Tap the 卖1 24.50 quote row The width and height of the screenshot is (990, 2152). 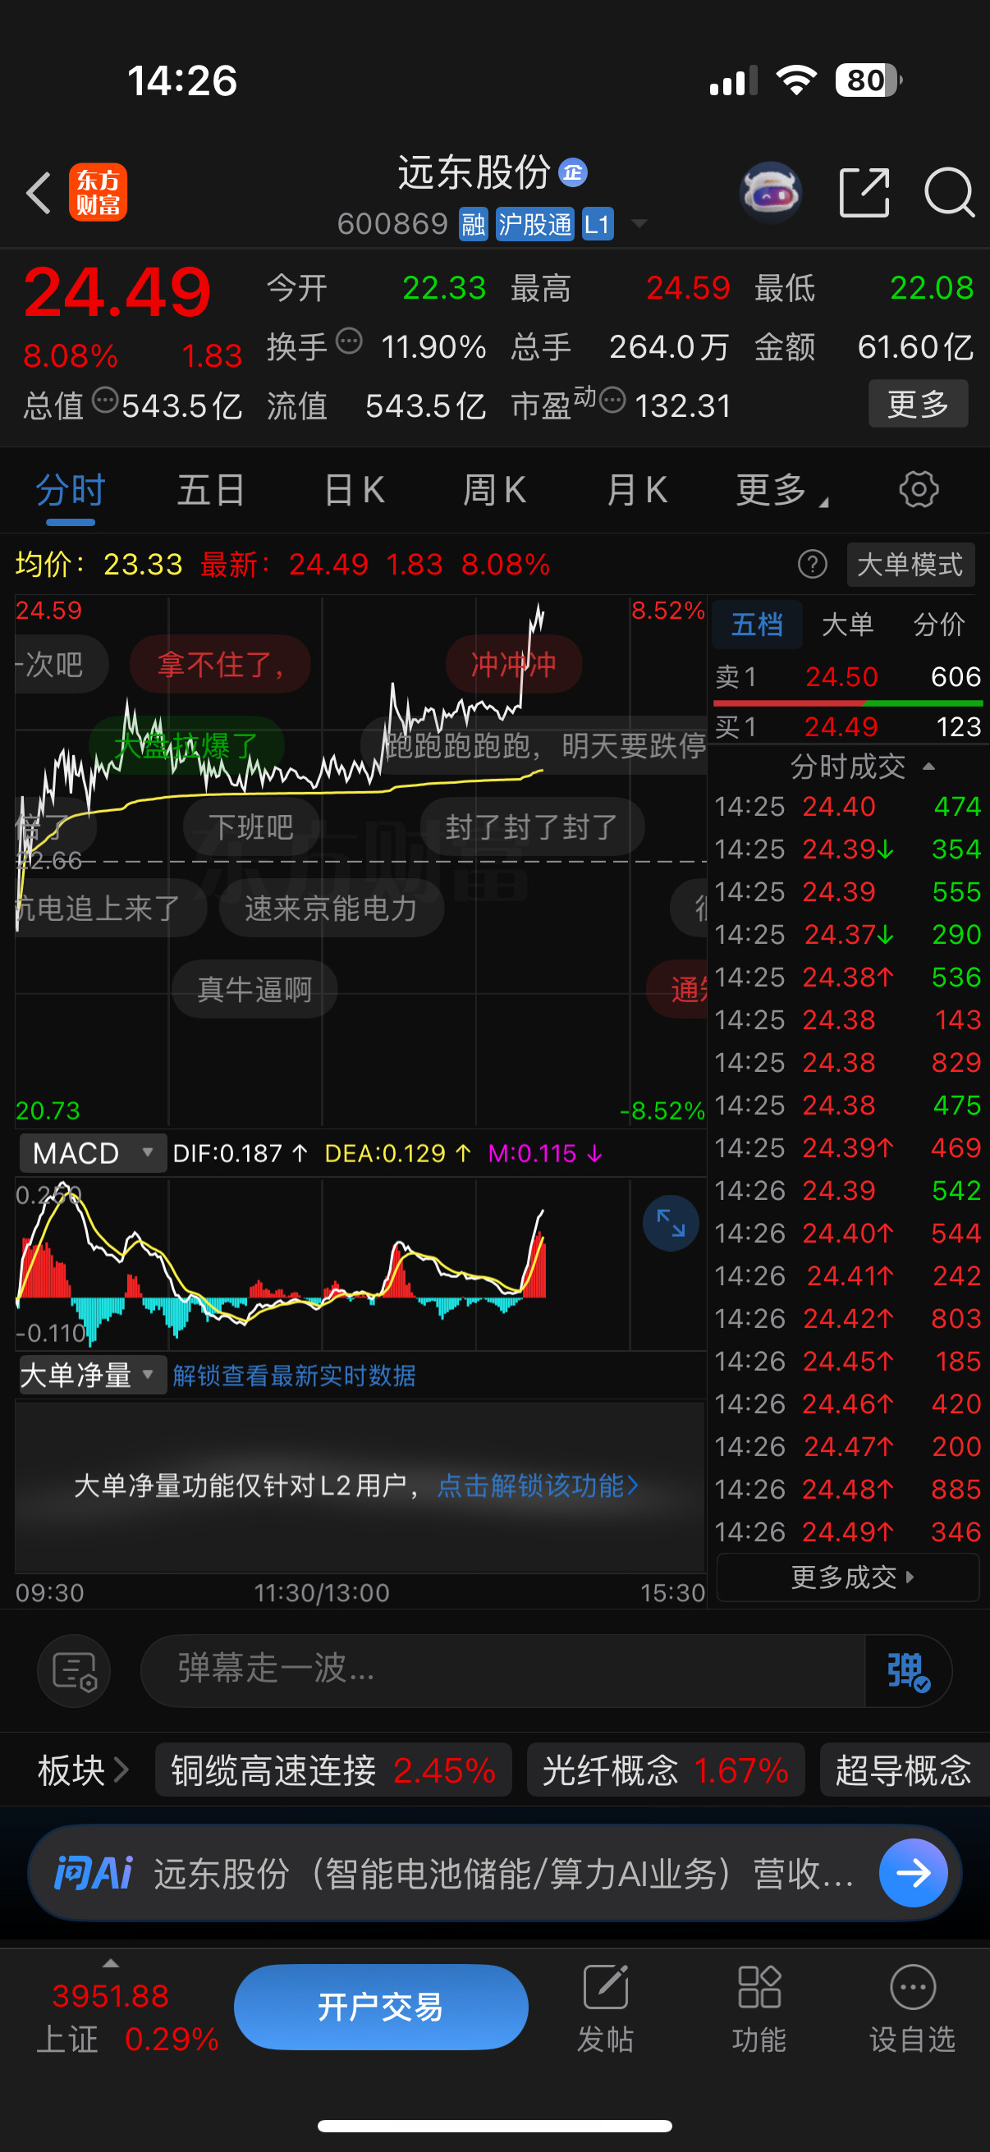847,676
